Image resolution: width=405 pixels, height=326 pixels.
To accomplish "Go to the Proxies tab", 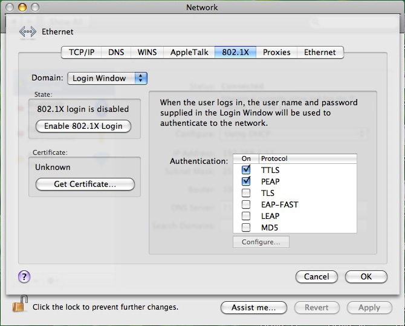I will pyautogui.click(x=277, y=52).
